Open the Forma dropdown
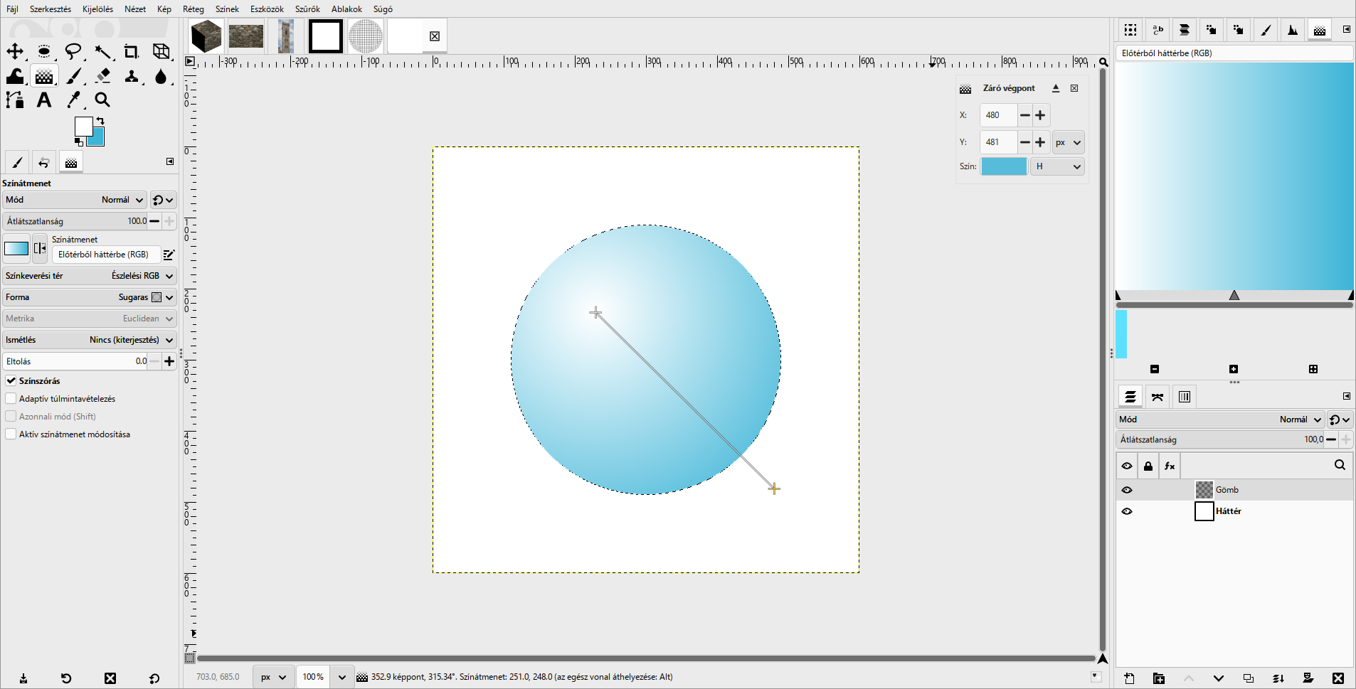Screen dimensions: 1356x689 point(89,297)
